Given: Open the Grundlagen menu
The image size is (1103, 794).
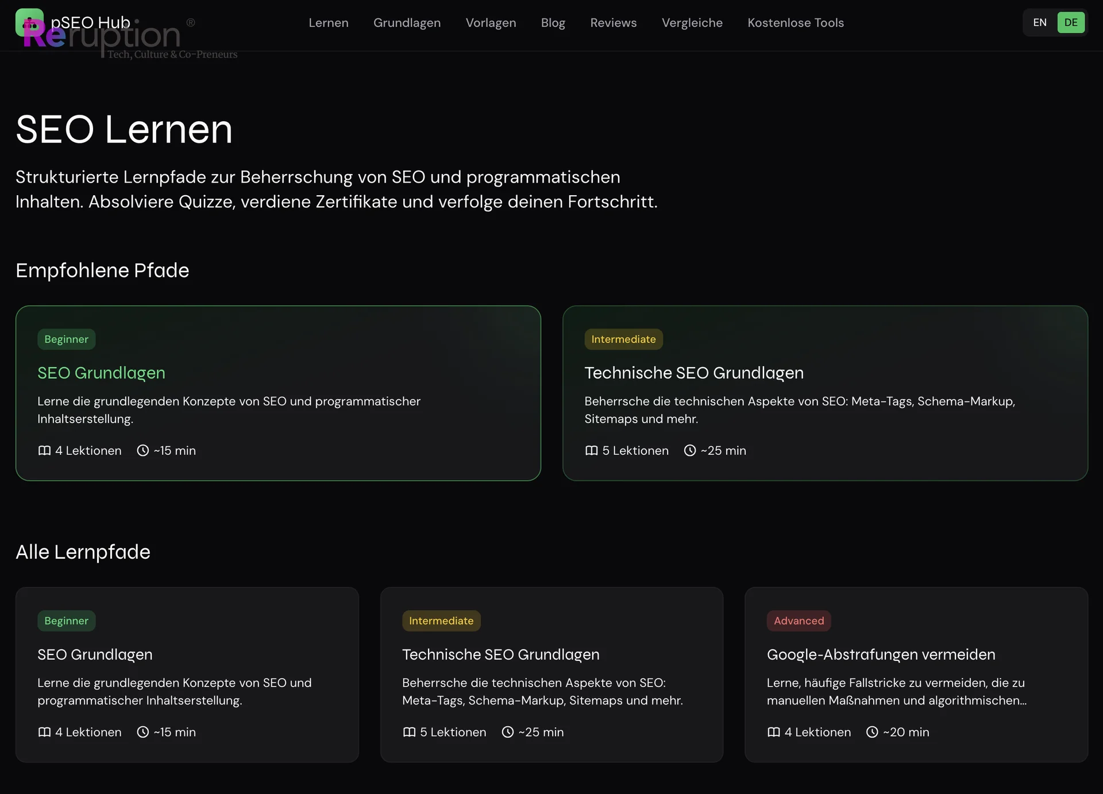Looking at the screenshot, I should (407, 22).
